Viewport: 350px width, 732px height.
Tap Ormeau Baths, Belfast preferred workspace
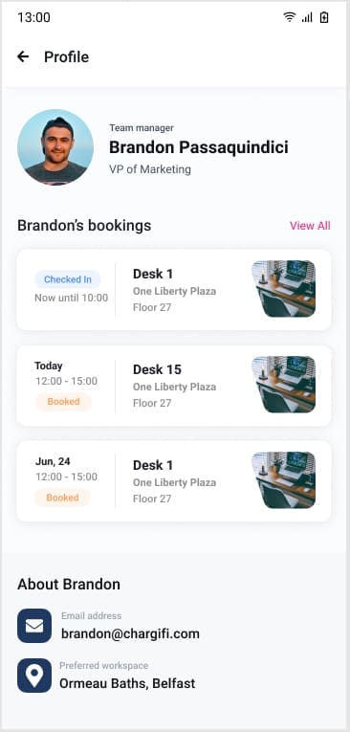tap(127, 684)
